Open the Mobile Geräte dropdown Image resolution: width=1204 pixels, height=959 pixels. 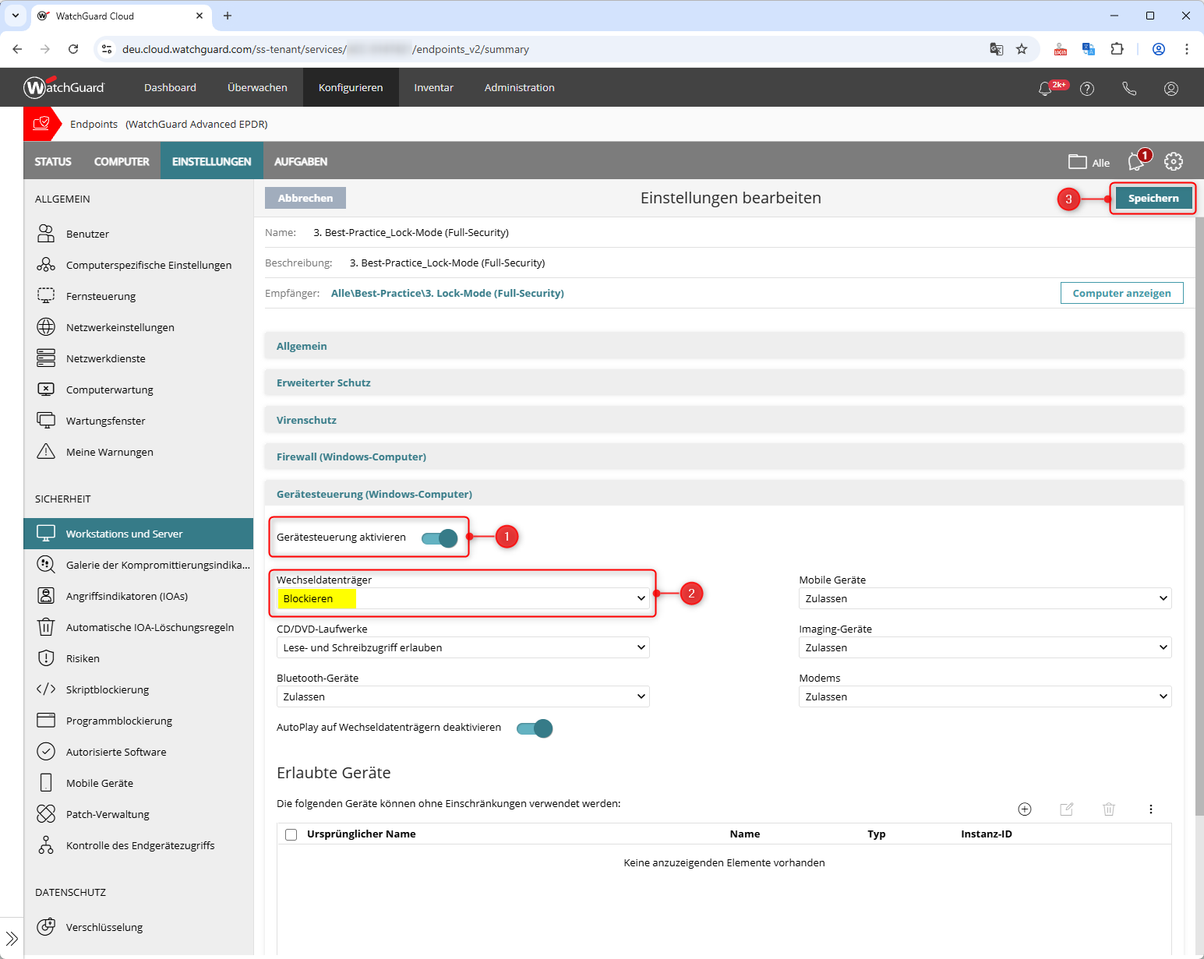984,598
